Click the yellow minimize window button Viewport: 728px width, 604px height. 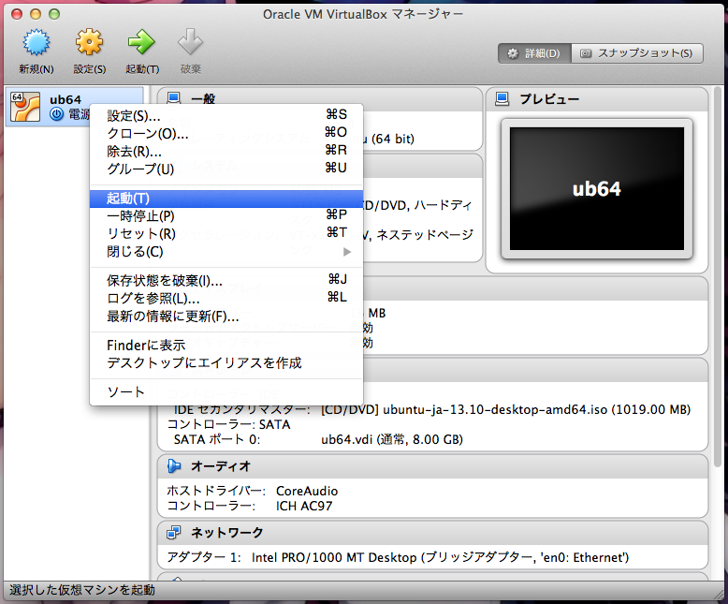click(36, 14)
